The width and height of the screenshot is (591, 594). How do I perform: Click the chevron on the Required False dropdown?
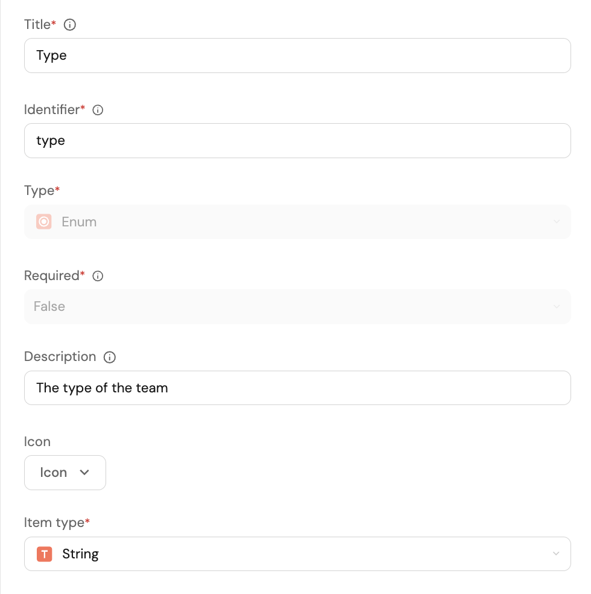pos(556,307)
